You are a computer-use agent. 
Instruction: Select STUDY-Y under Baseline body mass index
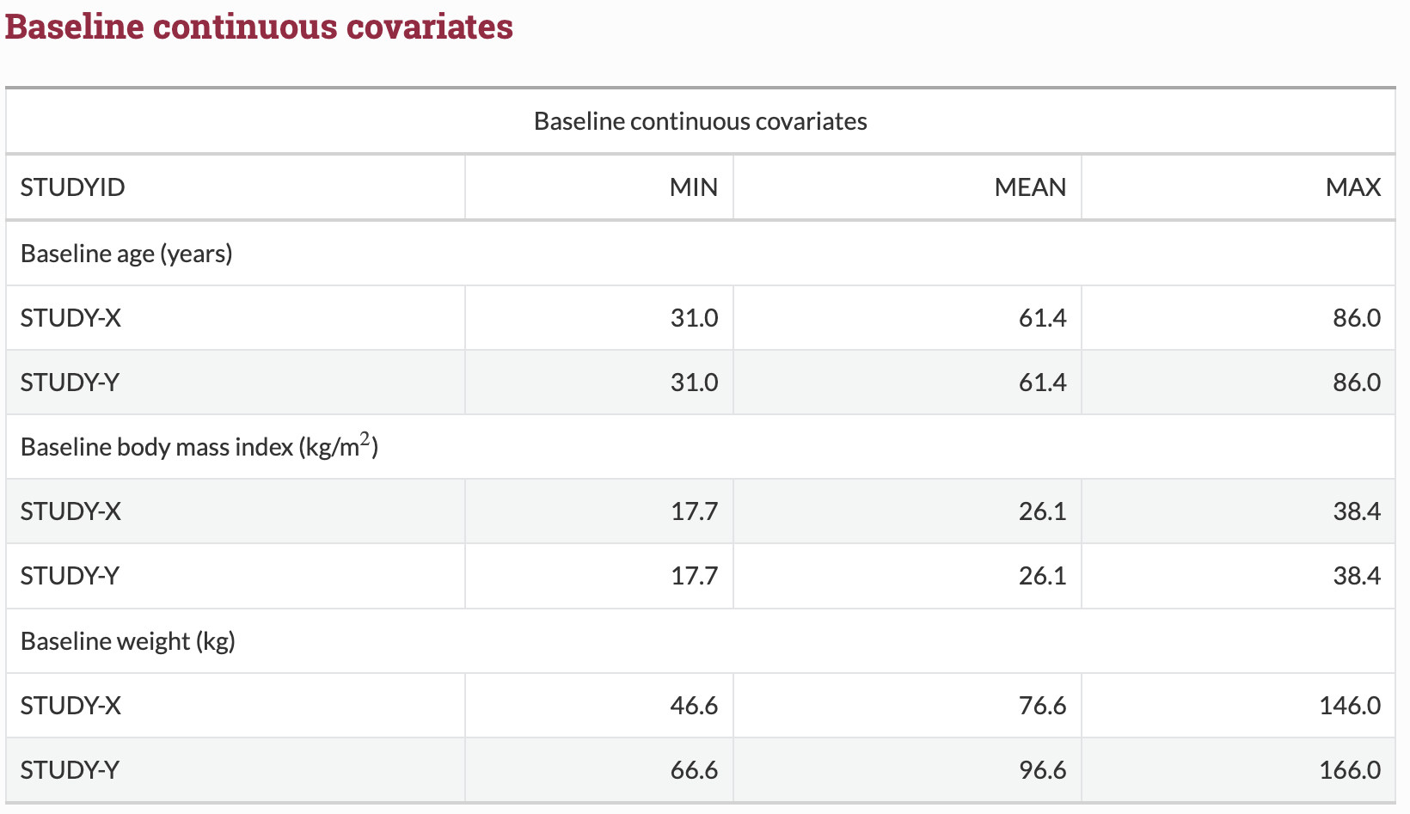[x=70, y=576]
